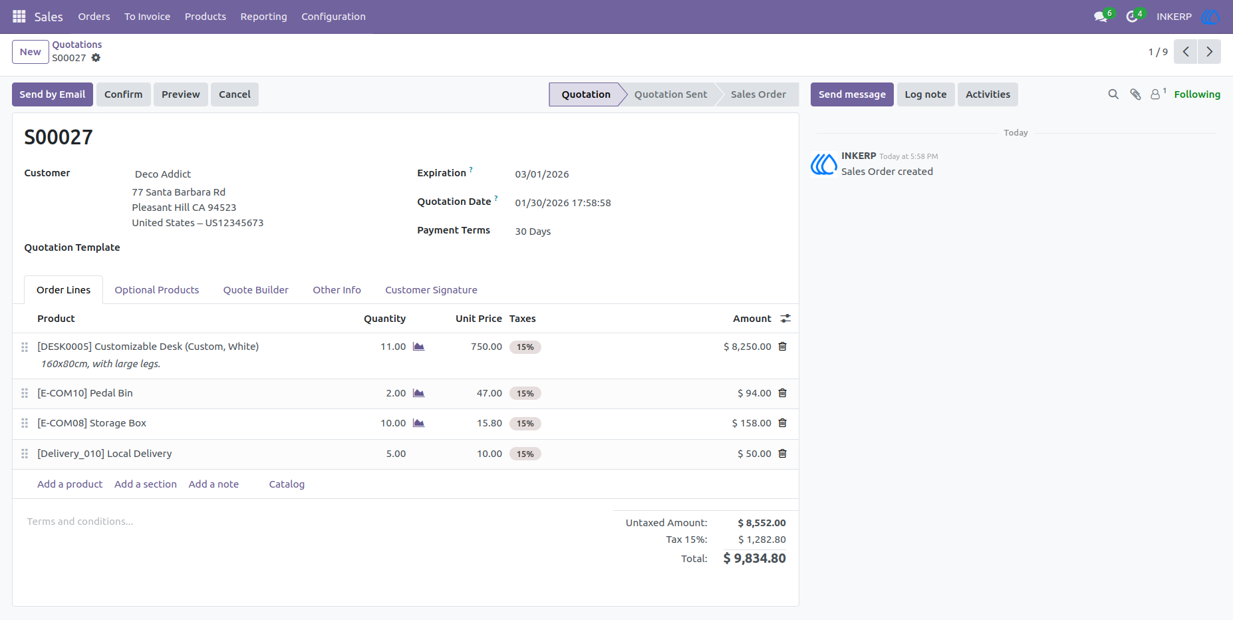1233x620 pixels.
Task: Click the INKERP user avatar logo
Action: click(1210, 17)
